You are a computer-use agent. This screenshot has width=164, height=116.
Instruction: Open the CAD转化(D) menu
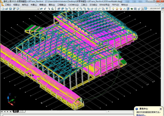coord(73,5)
